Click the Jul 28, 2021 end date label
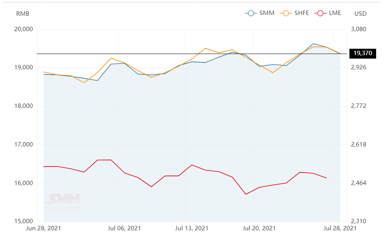 point(340,228)
